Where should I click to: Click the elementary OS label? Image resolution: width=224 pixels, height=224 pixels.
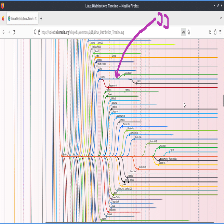[x=121, y=116]
